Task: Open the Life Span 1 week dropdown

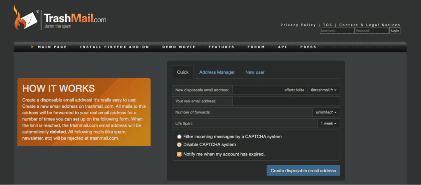Action: (x=328, y=123)
